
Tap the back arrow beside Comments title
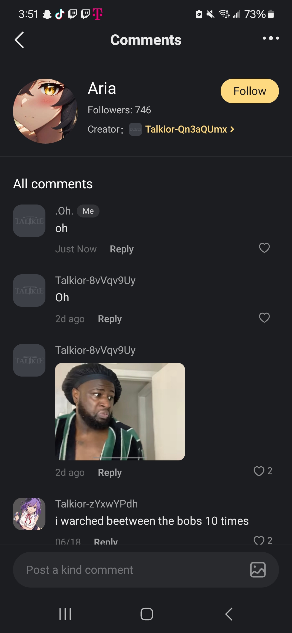click(x=19, y=40)
